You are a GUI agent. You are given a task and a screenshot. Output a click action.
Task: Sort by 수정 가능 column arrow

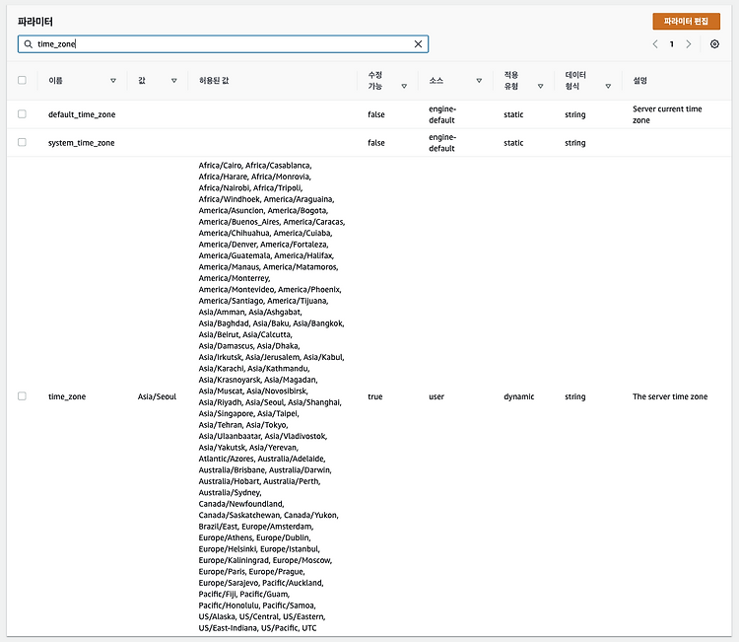[x=404, y=87]
